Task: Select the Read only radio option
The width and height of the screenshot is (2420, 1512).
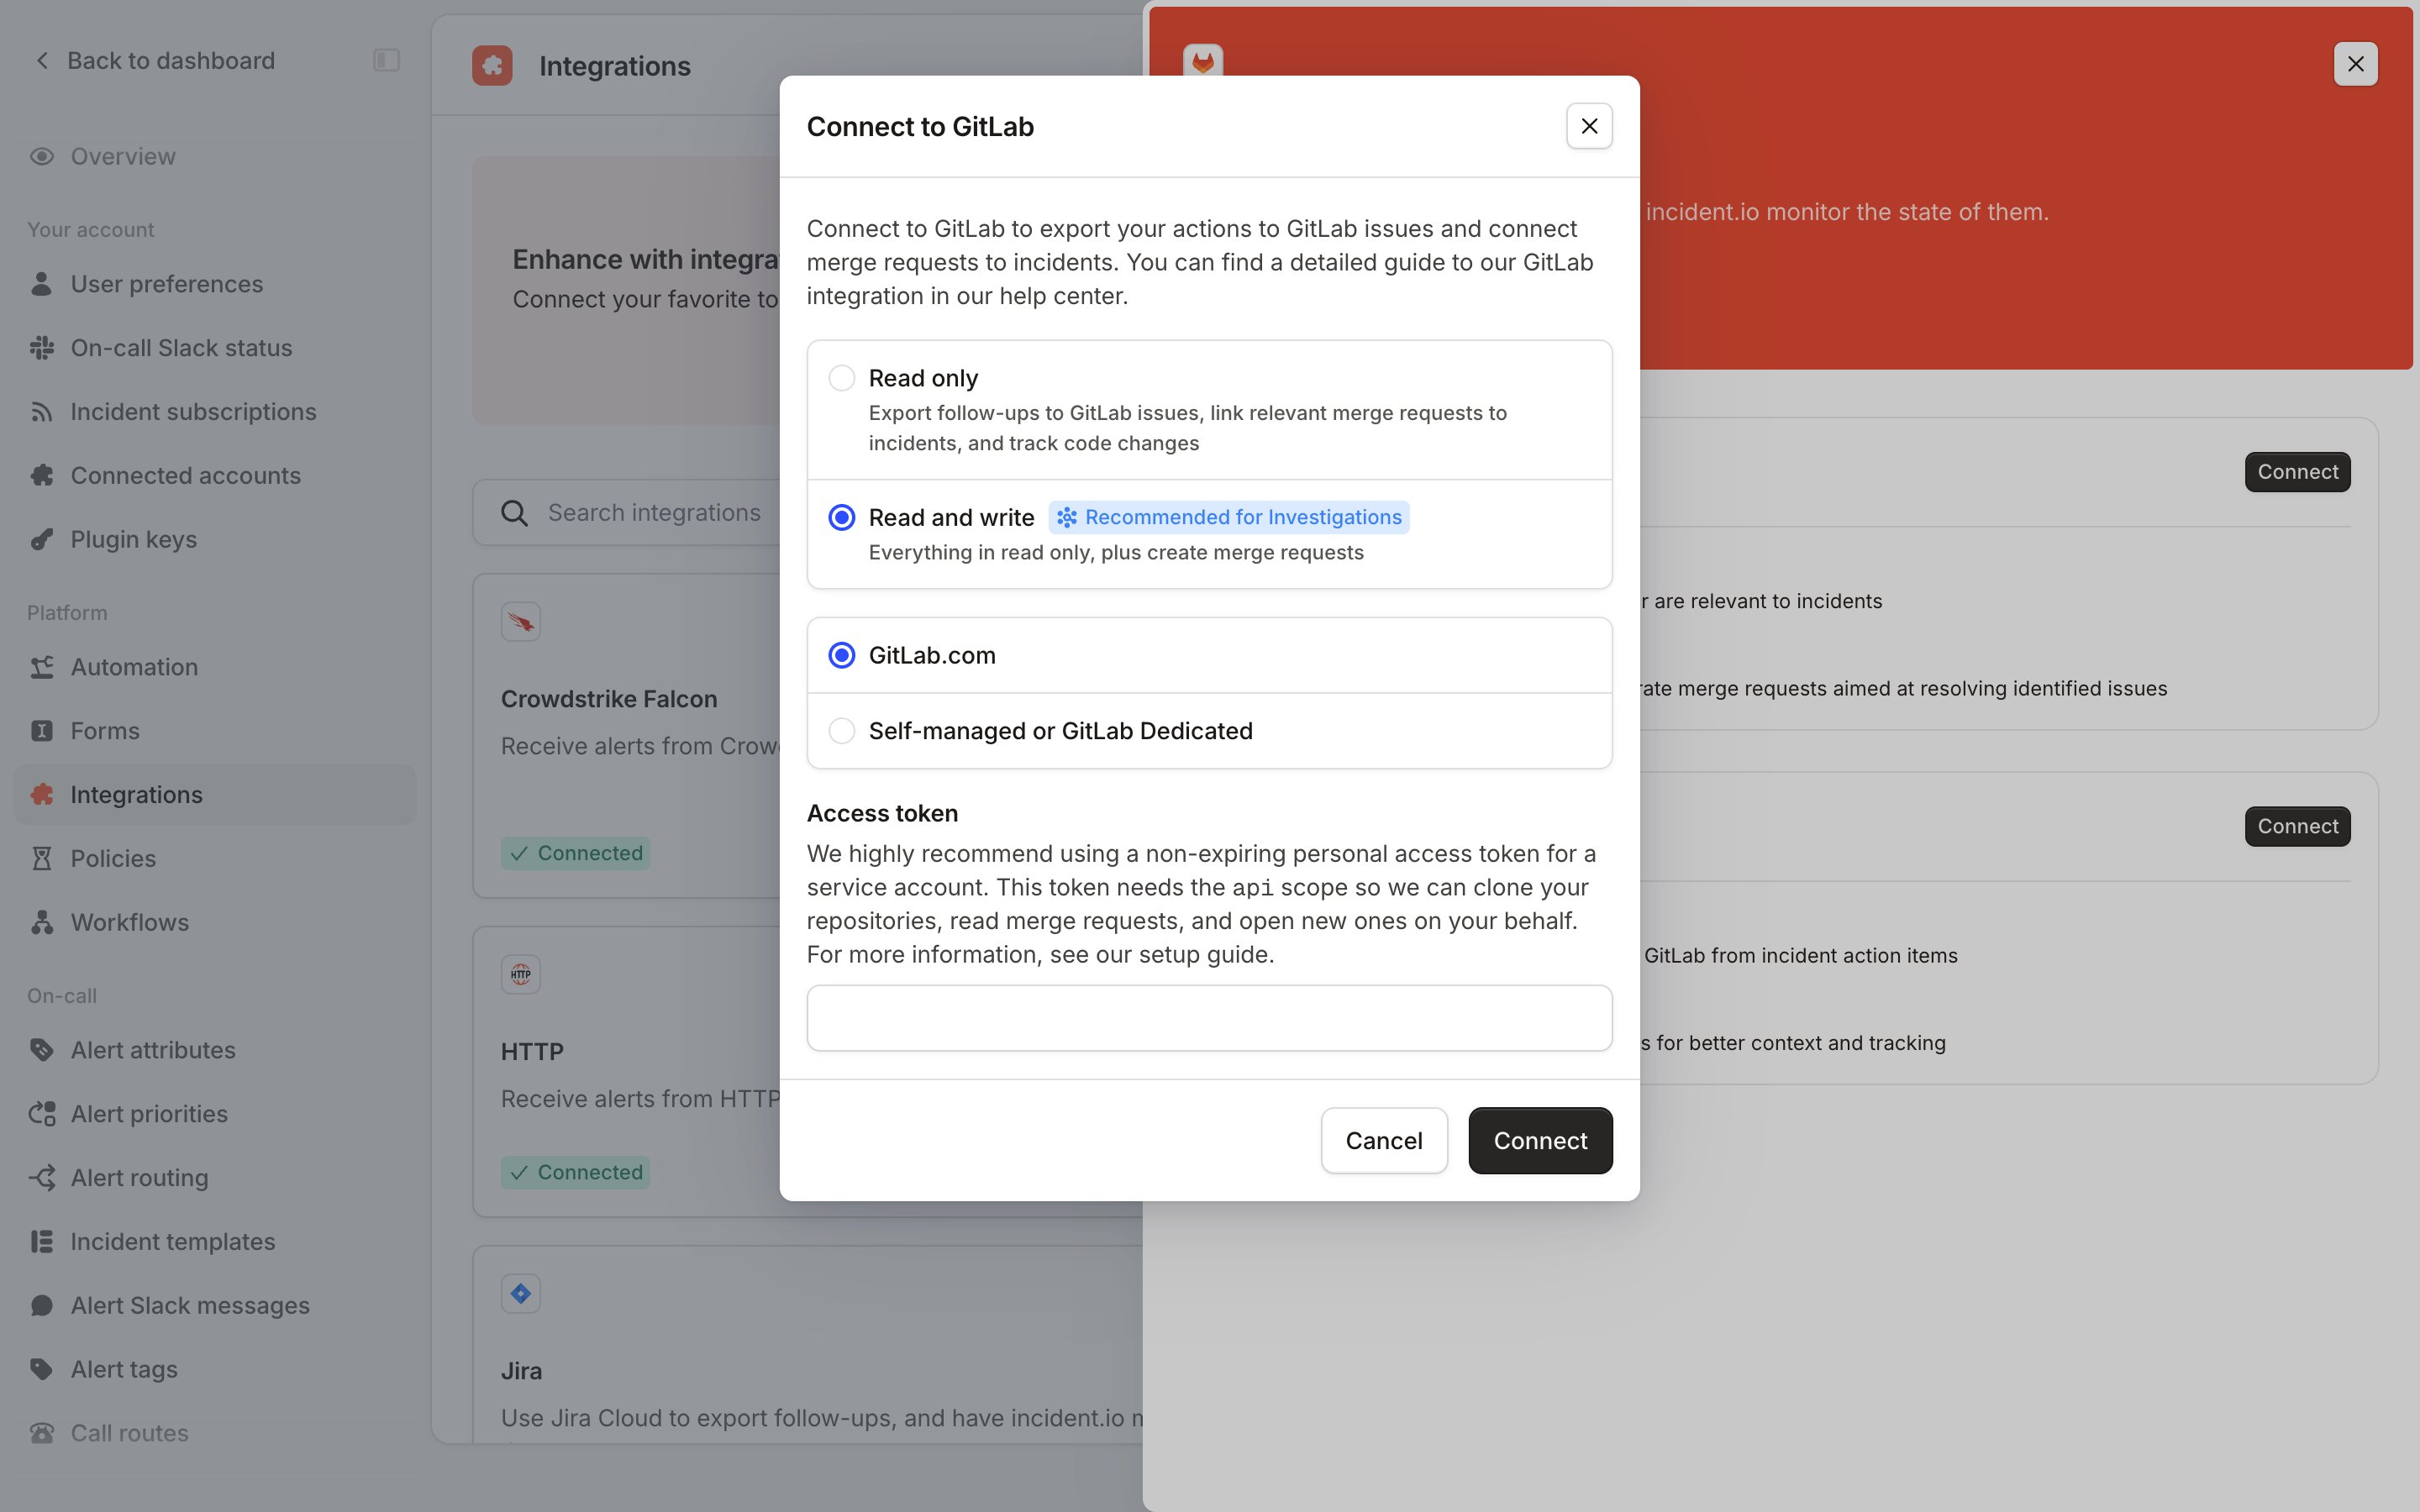Action: click(x=842, y=378)
